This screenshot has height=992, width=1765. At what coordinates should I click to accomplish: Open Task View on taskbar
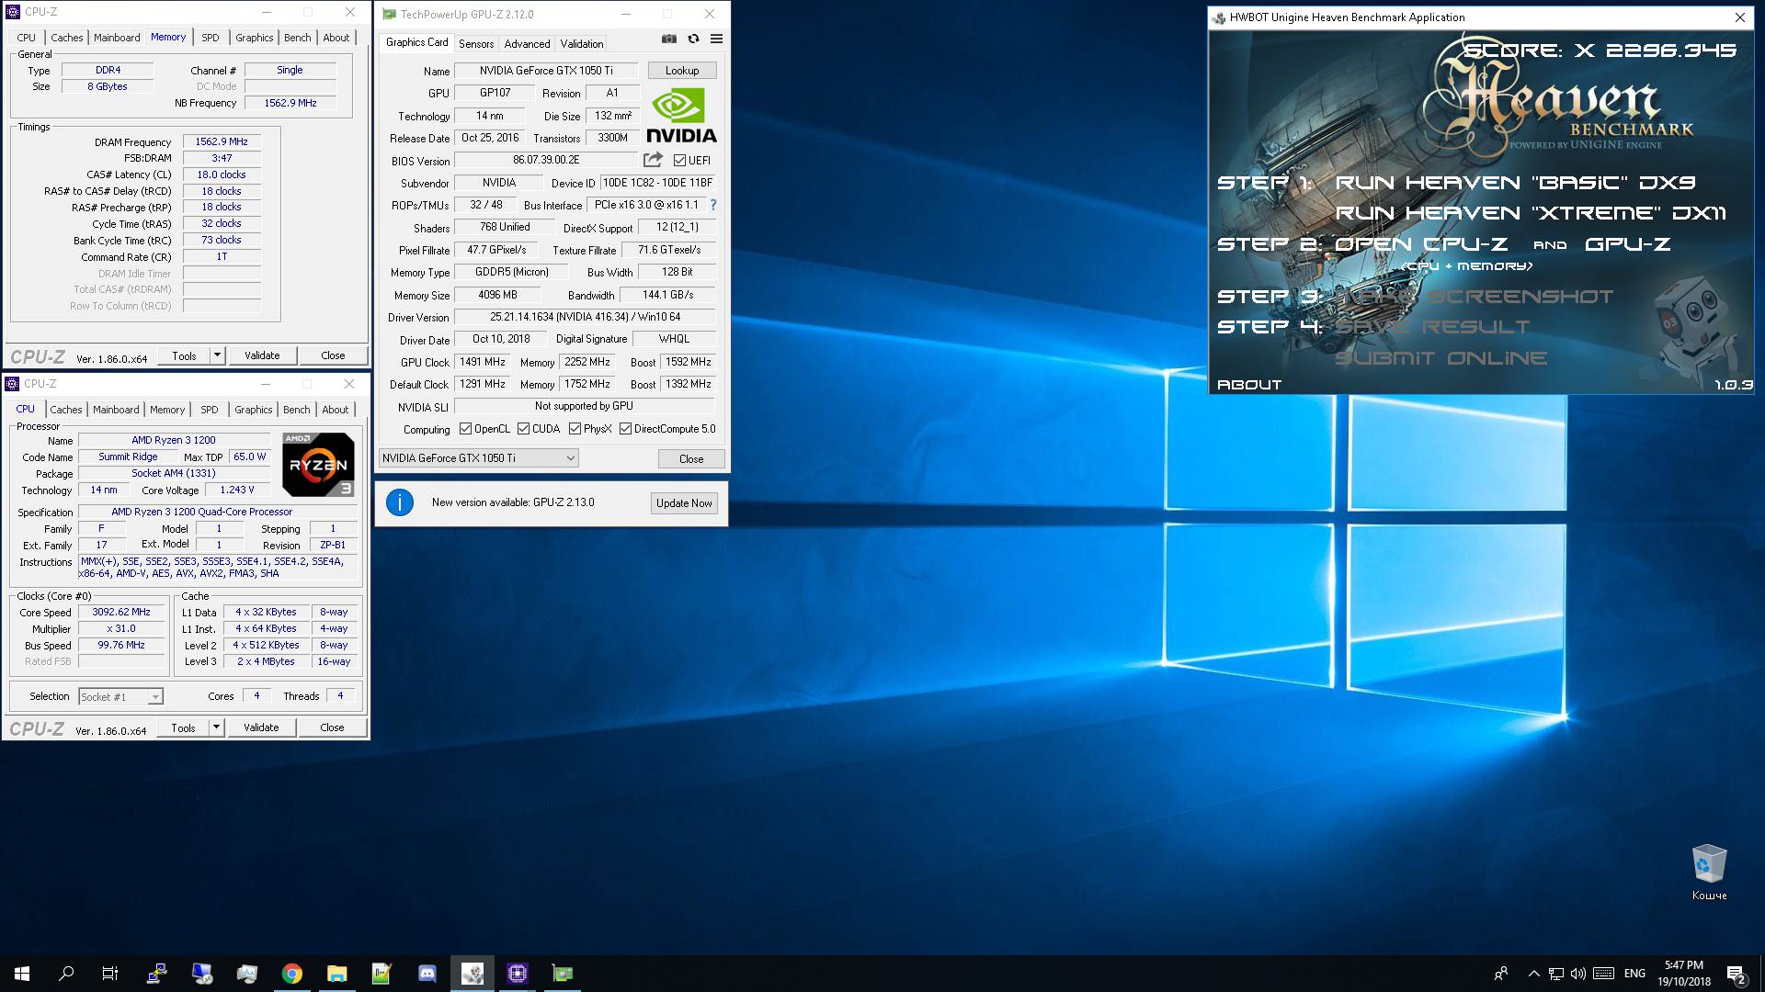(110, 974)
